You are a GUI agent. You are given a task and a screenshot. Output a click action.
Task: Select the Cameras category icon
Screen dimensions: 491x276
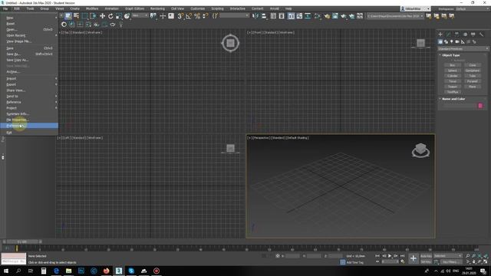(x=457, y=41)
